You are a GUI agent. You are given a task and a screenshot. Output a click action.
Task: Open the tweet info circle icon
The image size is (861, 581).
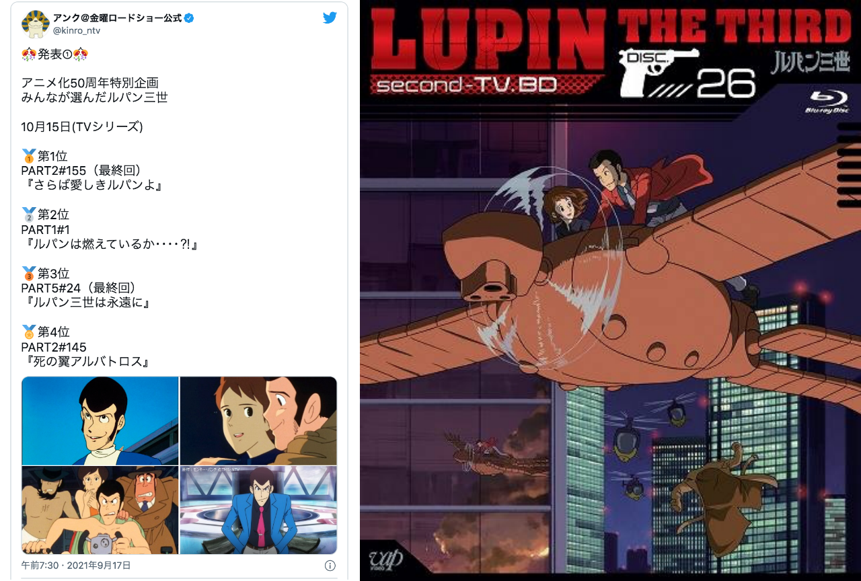point(330,566)
